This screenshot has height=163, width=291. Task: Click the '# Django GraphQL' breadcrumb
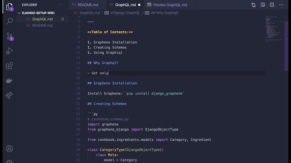point(125,13)
